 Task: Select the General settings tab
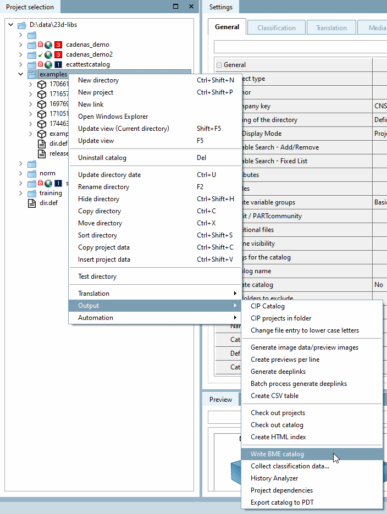point(227,27)
